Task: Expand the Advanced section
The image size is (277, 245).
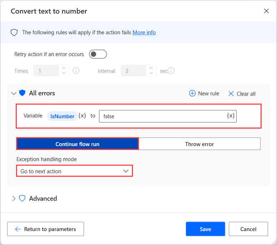Action: click(14, 199)
